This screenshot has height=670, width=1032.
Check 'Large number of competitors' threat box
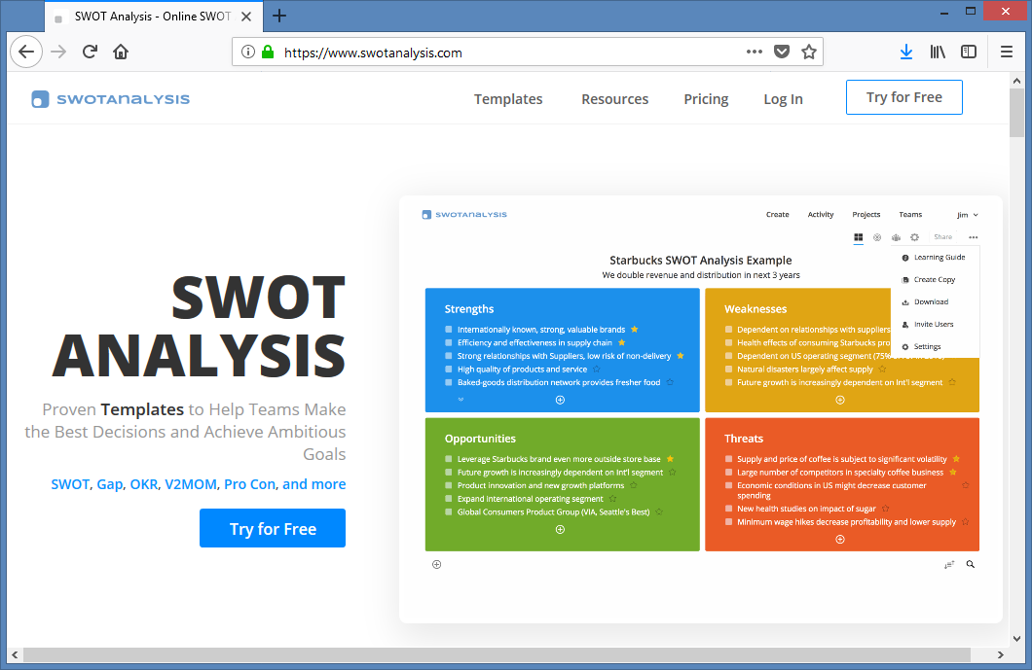tap(728, 472)
